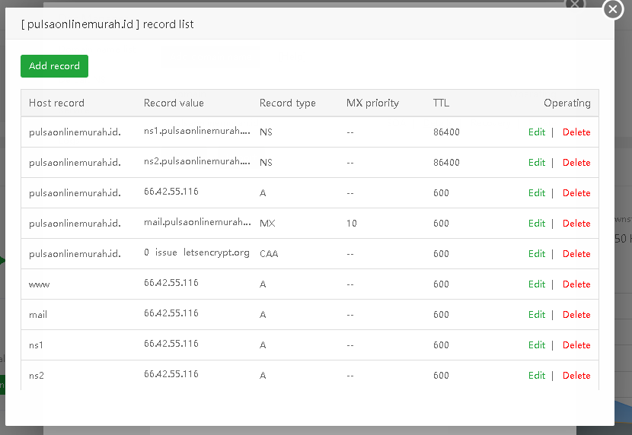Viewport: 632px width, 435px height.
Task: Edit the www A record
Action: point(537,284)
